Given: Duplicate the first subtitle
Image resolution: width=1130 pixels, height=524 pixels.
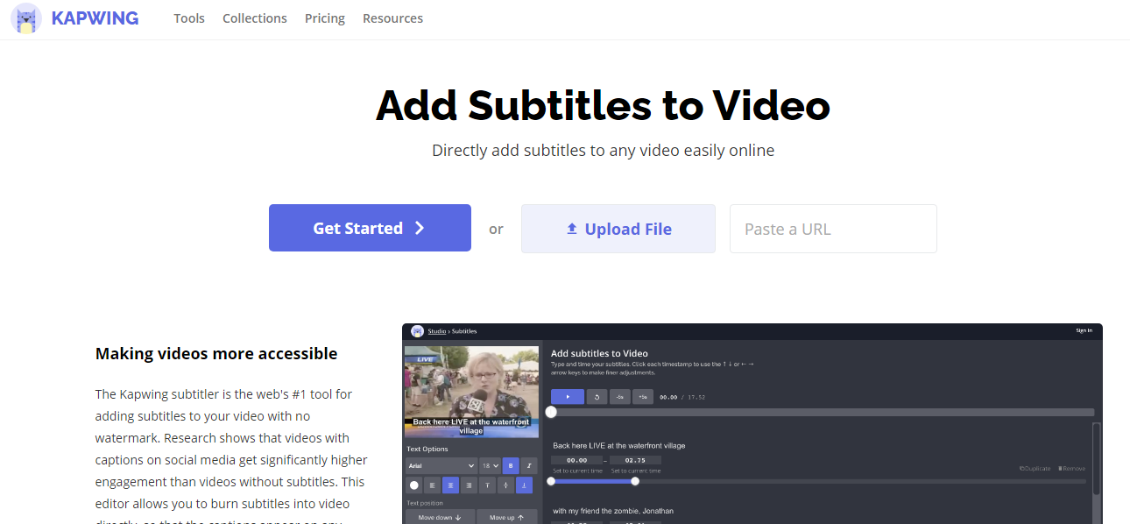Looking at the screenshot, I should 1035,469.
